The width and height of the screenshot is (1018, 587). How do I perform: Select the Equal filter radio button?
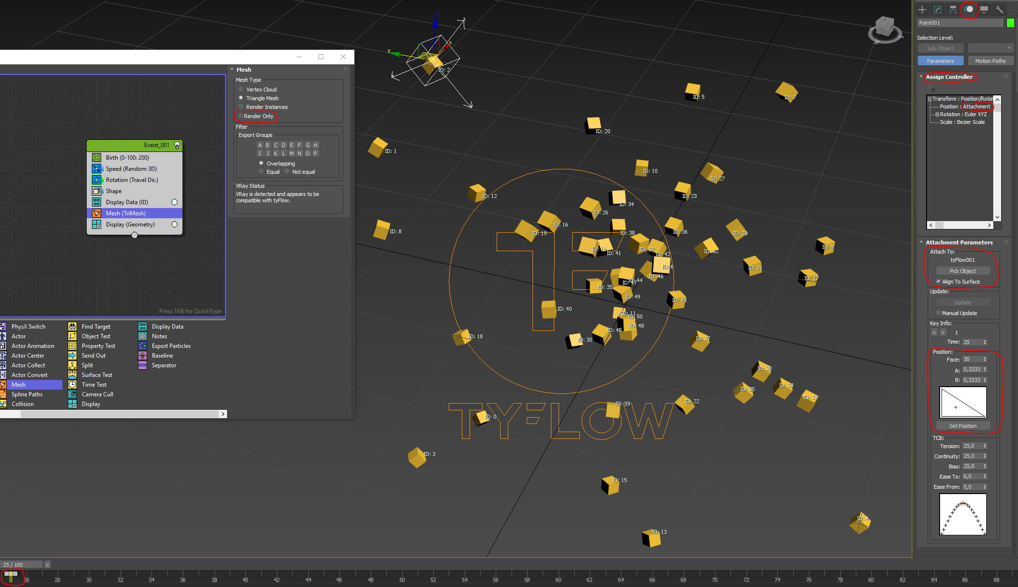[x=261, y=171]
